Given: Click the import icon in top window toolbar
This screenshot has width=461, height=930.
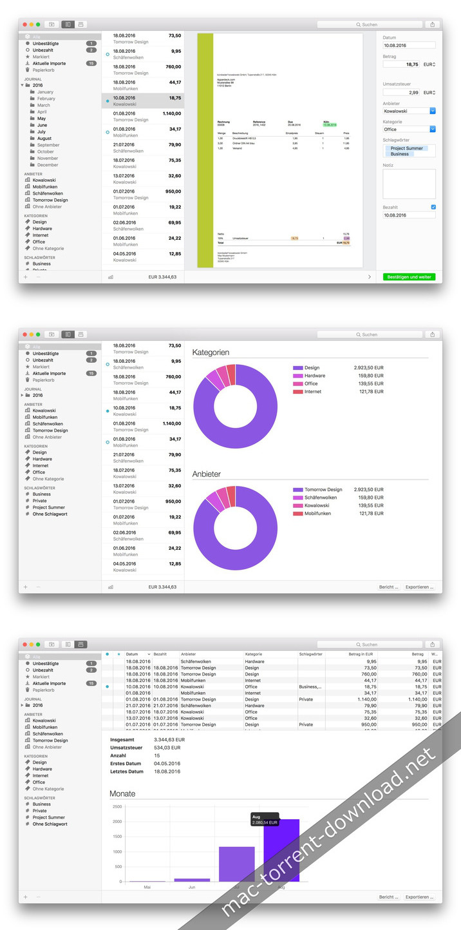Looking at the screenshot, I should [x=51, y=24].
